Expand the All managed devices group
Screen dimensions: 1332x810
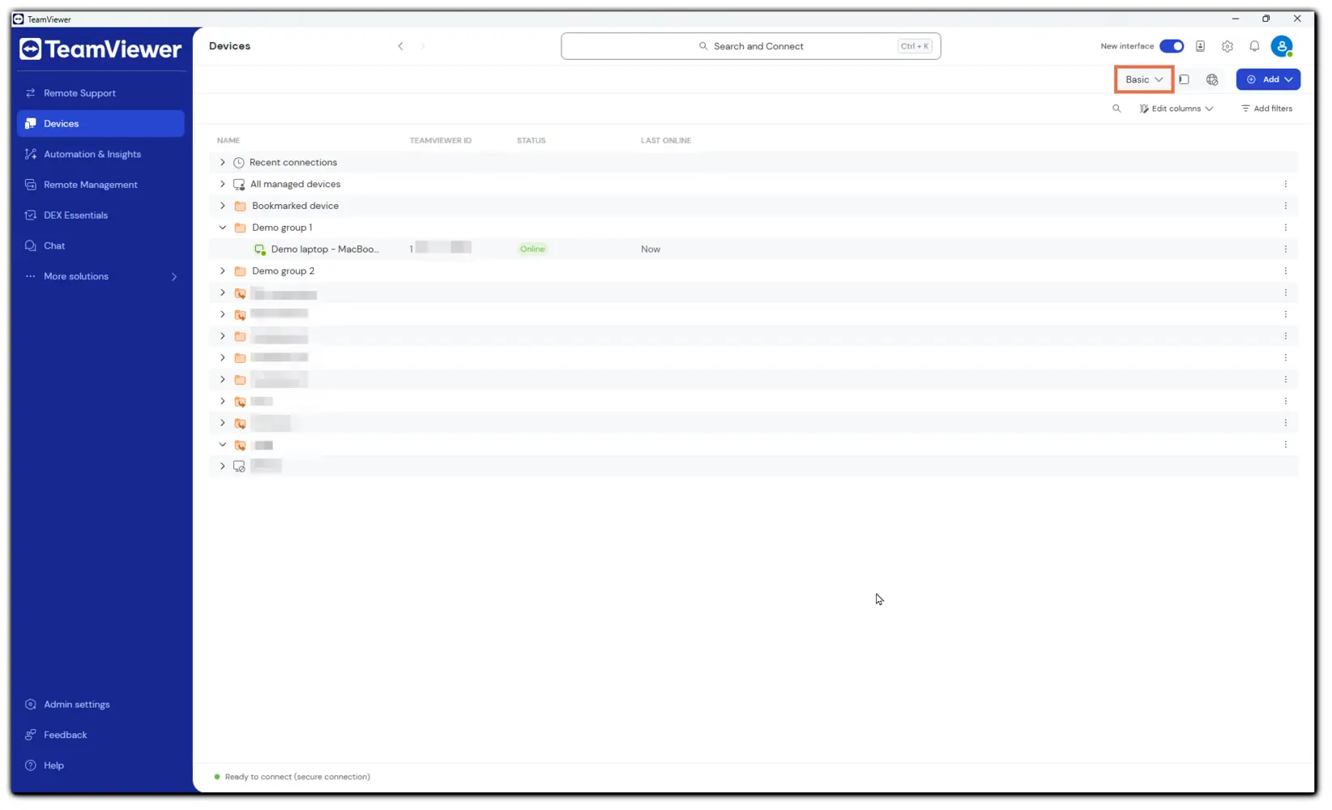pyautogui.click(x=223, y=184)
